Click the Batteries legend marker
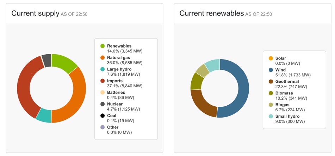The height and width of the screenshot is (156, 335). pos(103,93)
